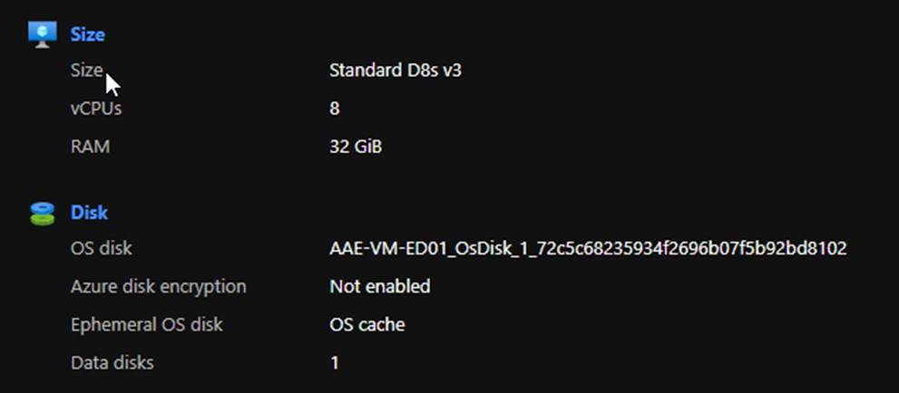
Task: Open the Size section heading link
Action: pos(88,34)
